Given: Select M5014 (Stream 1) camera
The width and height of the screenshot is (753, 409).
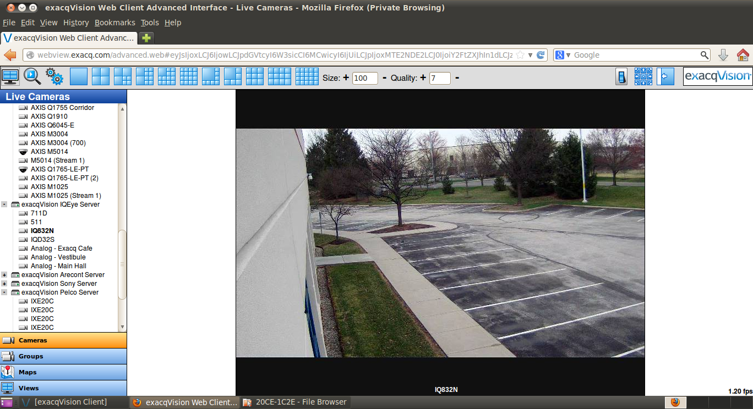Looking at the screenshot, I should [x=58, y=161].
